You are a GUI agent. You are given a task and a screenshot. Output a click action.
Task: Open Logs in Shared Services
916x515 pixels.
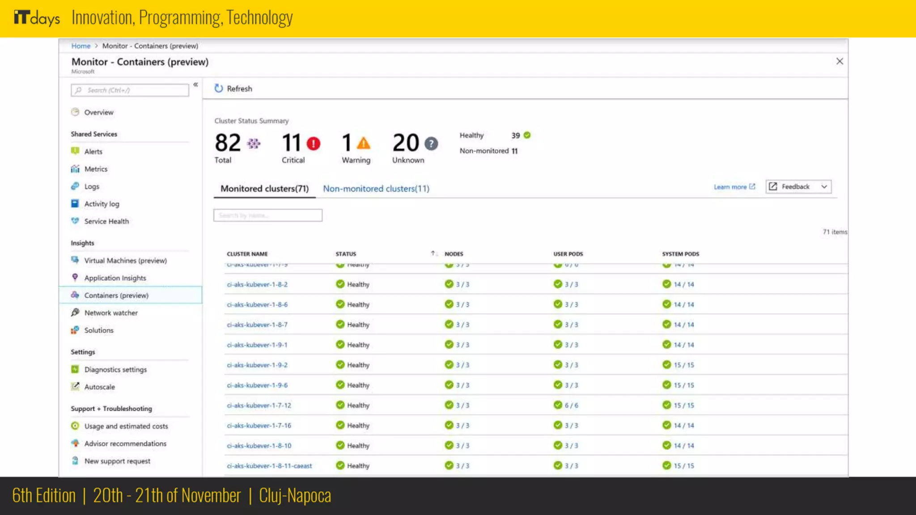tap(92, 186)
